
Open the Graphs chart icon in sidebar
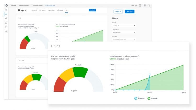click(6, 14)
